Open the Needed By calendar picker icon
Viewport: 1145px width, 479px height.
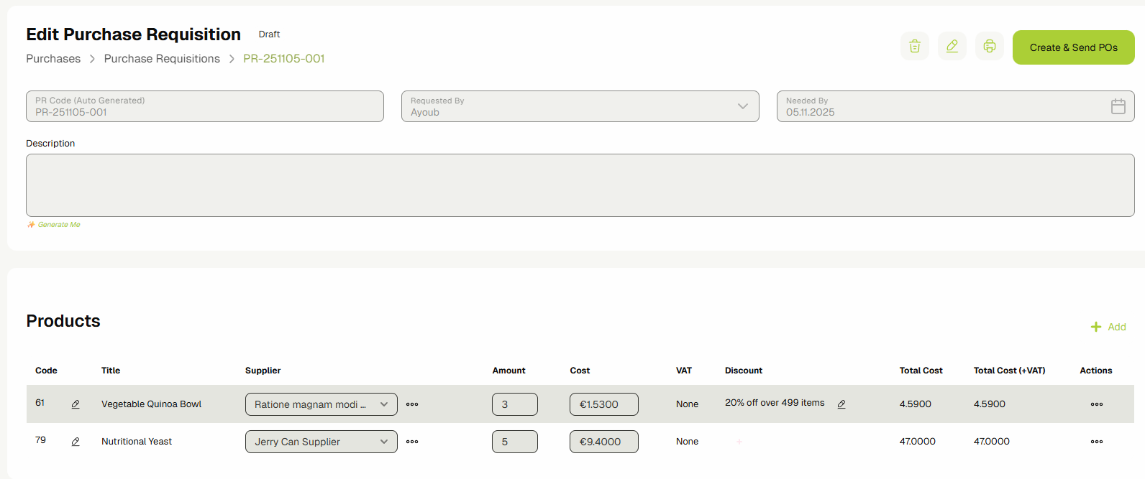click(x=1118, y=106)
